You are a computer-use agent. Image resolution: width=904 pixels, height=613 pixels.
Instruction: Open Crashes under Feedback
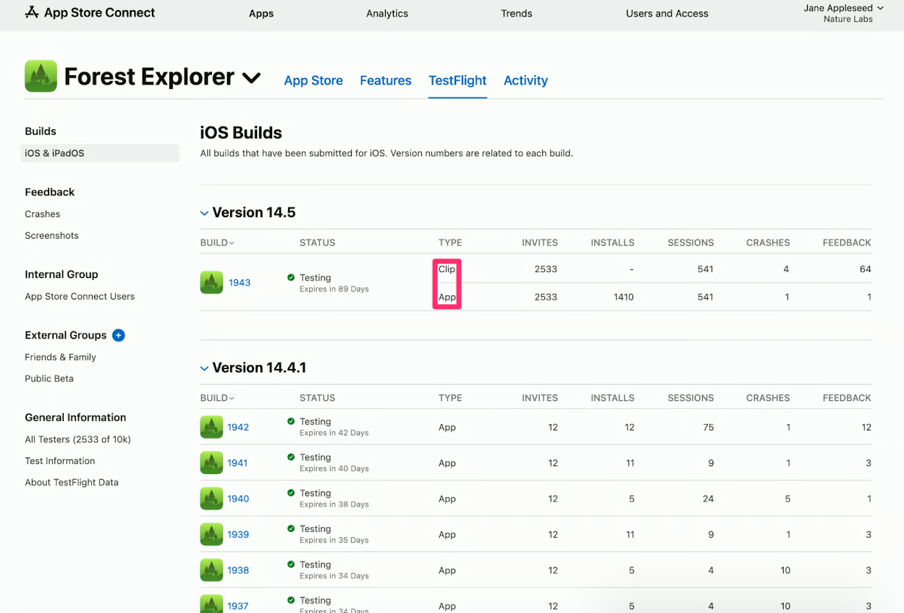[x=43, y=214]
